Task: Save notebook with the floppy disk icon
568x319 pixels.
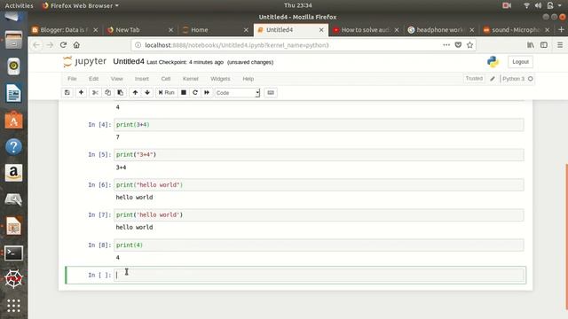Action: pyautogui.click(x=67, y=92)
